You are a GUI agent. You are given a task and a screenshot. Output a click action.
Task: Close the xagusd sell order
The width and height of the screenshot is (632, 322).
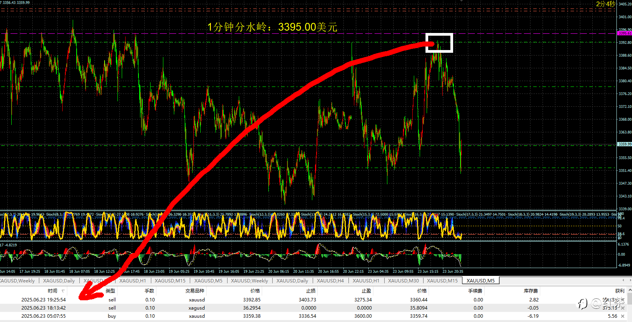(x=622, y=308)
